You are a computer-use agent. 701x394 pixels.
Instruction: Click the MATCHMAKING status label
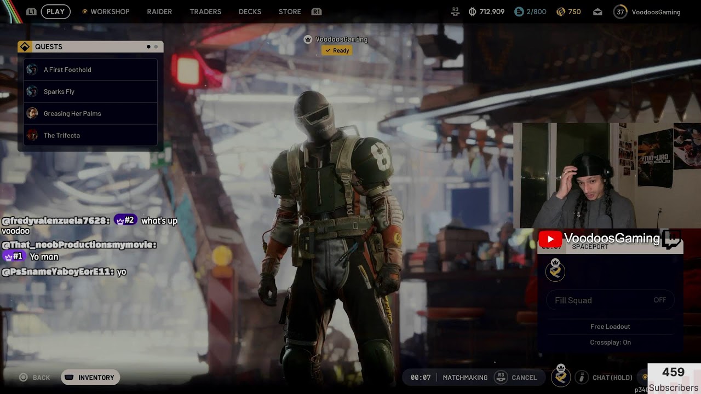coord(465,378)
